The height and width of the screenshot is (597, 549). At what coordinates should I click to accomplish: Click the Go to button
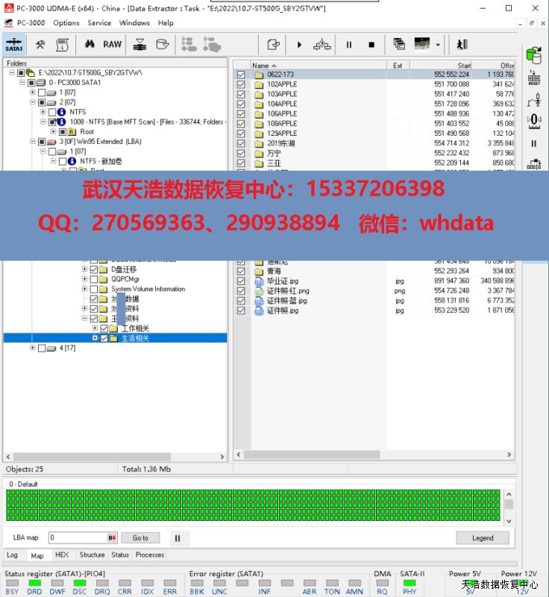click(x=140, y=537)
